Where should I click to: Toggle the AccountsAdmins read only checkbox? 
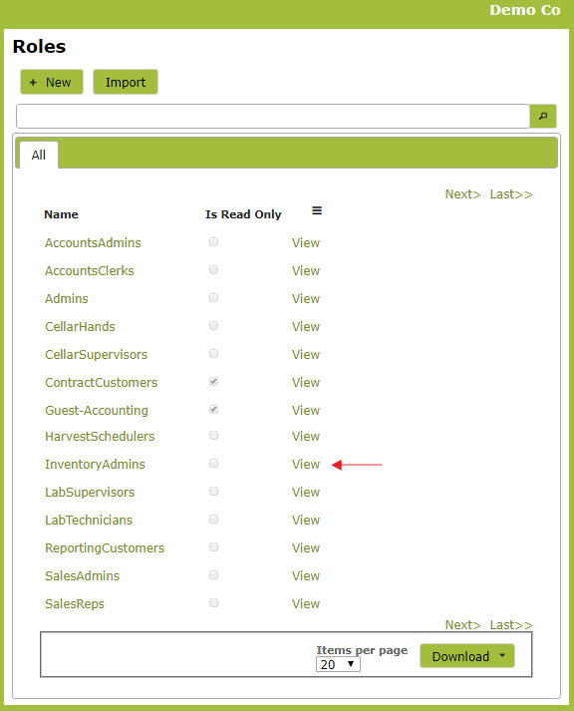click(x=214, y=241)
